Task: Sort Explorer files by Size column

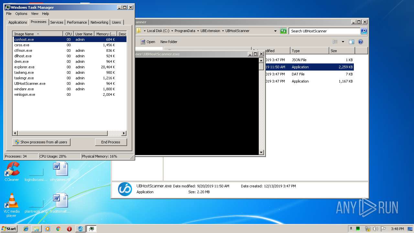Action: (342, 51)
